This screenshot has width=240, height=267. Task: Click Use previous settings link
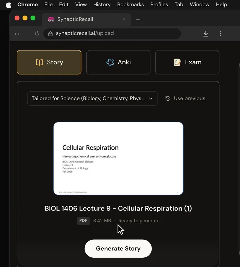point(185,99)
